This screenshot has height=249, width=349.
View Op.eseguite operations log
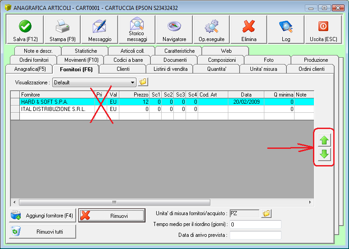[212, 29]
